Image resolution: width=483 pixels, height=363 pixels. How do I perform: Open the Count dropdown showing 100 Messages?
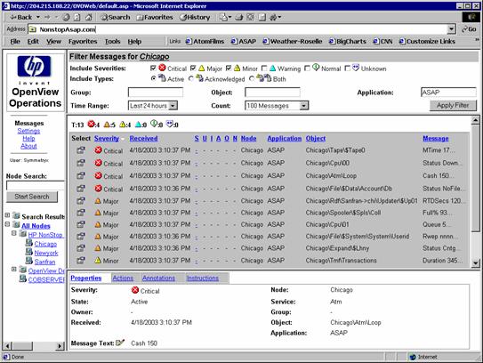(277, 106)
